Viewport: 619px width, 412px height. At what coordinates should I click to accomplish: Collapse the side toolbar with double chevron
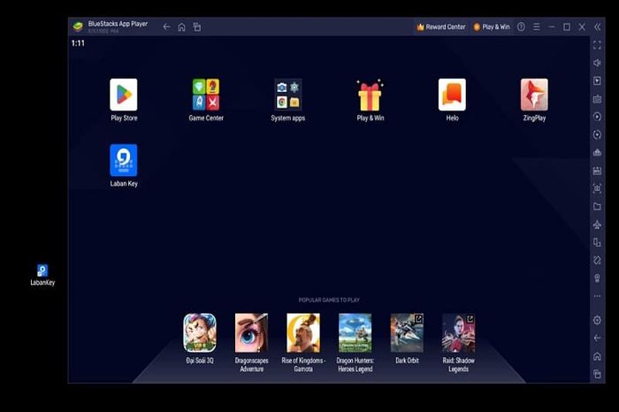coord(597,27)
